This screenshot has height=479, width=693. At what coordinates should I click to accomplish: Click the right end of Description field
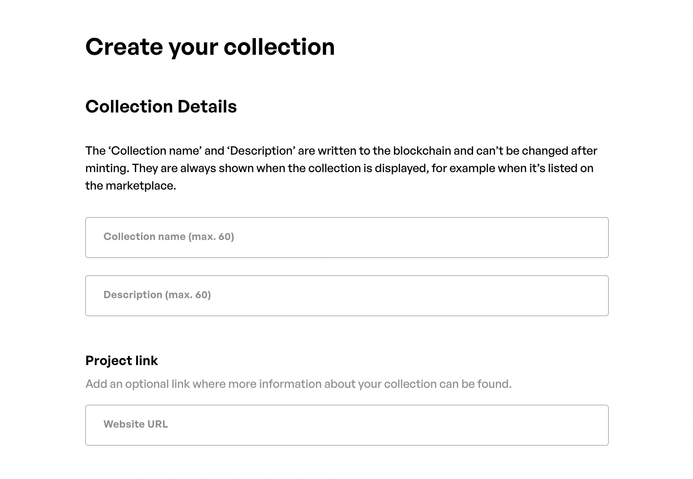pos(591,296)
